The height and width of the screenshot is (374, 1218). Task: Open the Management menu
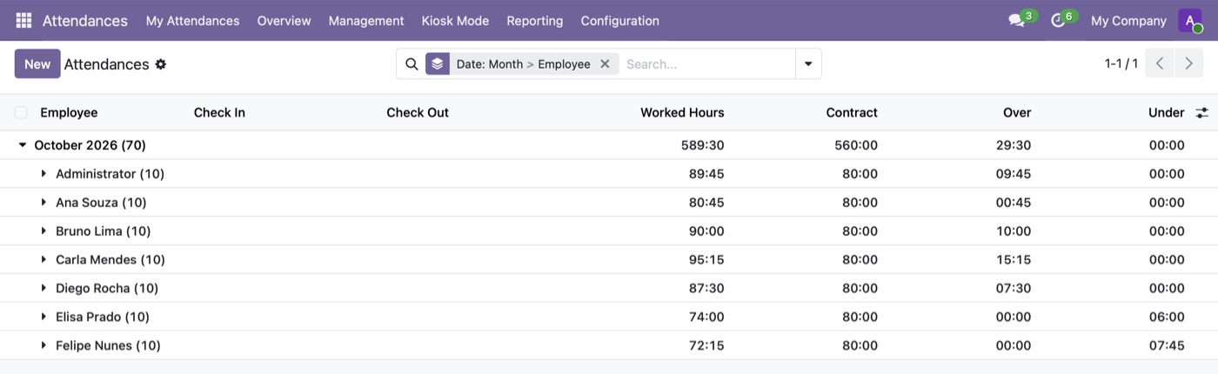pyautogui.click(x=366, y=20)
